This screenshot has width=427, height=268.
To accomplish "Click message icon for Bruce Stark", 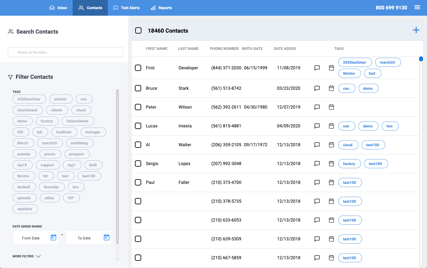I will click(317, 88).
